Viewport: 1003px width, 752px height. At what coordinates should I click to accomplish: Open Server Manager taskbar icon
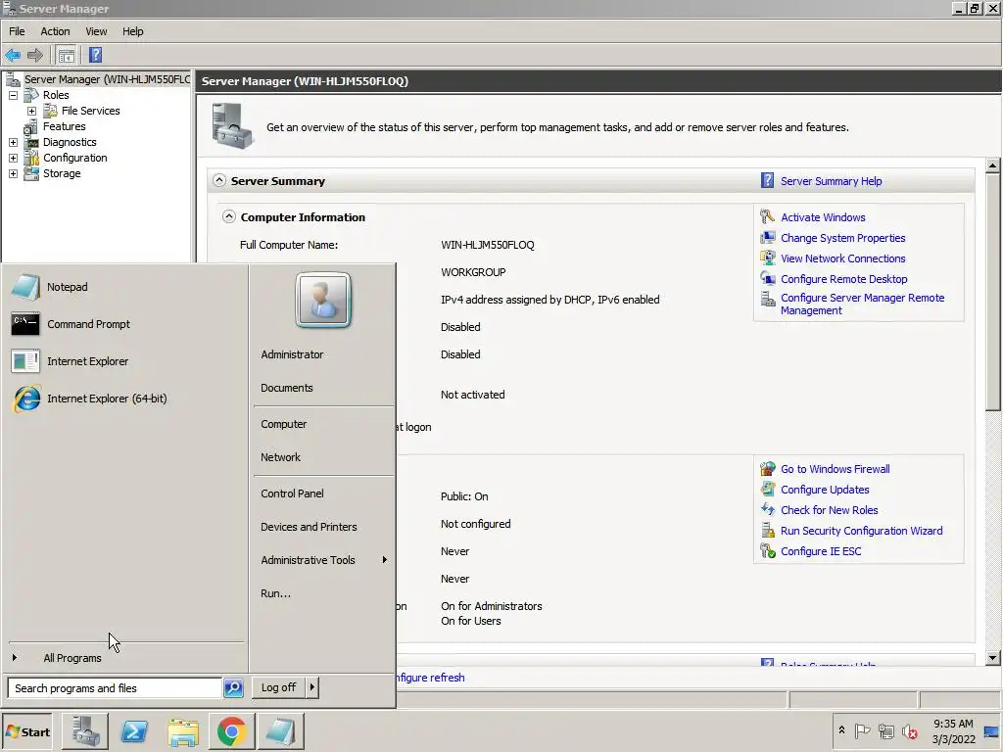[85, 731]
